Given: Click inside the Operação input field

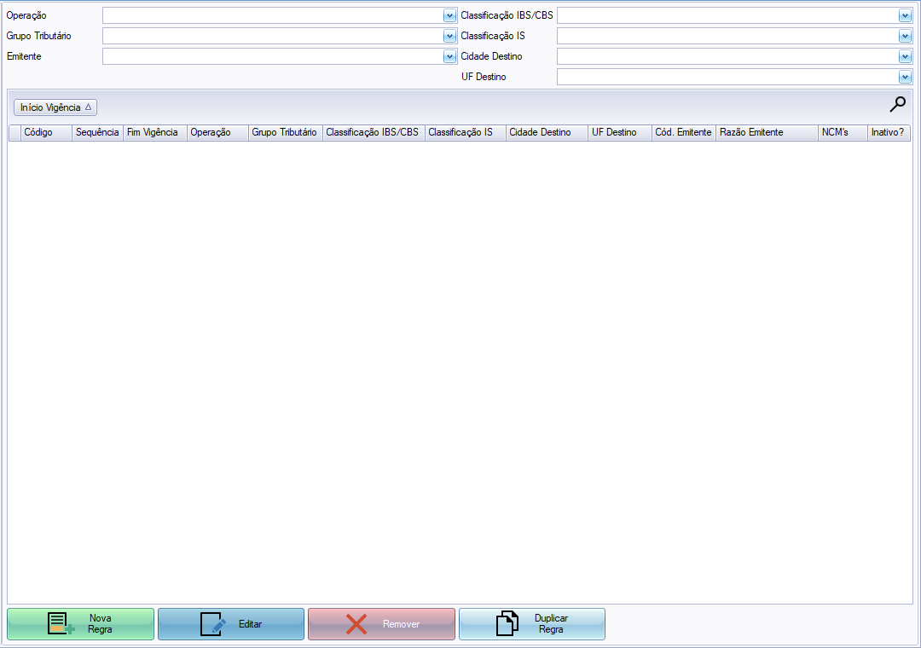Looking at the screenshot, I should point(272,15).
